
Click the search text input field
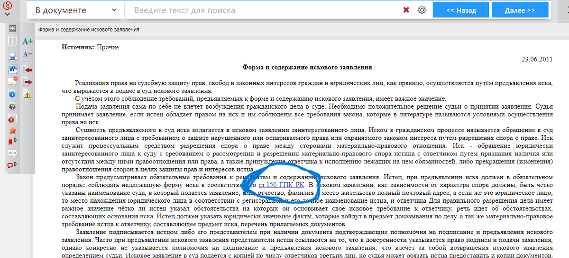(262, 10)
